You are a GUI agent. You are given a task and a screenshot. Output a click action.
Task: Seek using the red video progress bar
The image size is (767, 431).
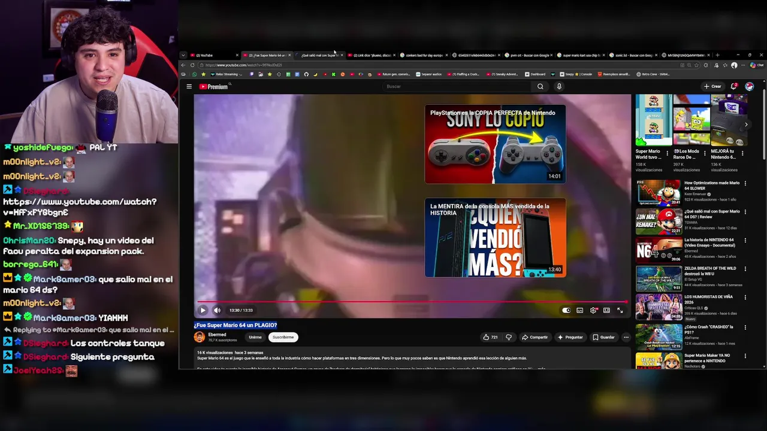[412, 302]
